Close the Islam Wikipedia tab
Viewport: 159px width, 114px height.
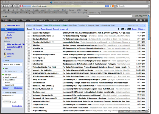pos(33,13)
